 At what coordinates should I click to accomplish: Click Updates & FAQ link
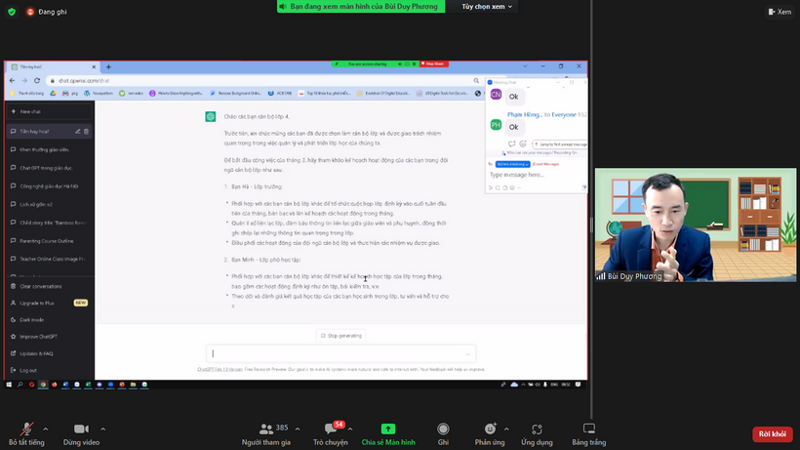pos(36,353)
